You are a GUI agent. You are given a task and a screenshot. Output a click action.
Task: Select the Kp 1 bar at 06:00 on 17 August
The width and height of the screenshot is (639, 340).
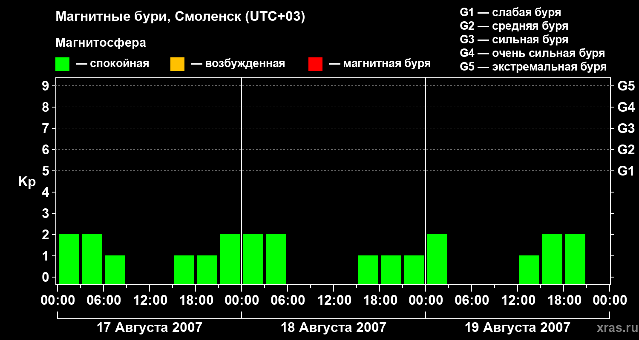(115, 269)
